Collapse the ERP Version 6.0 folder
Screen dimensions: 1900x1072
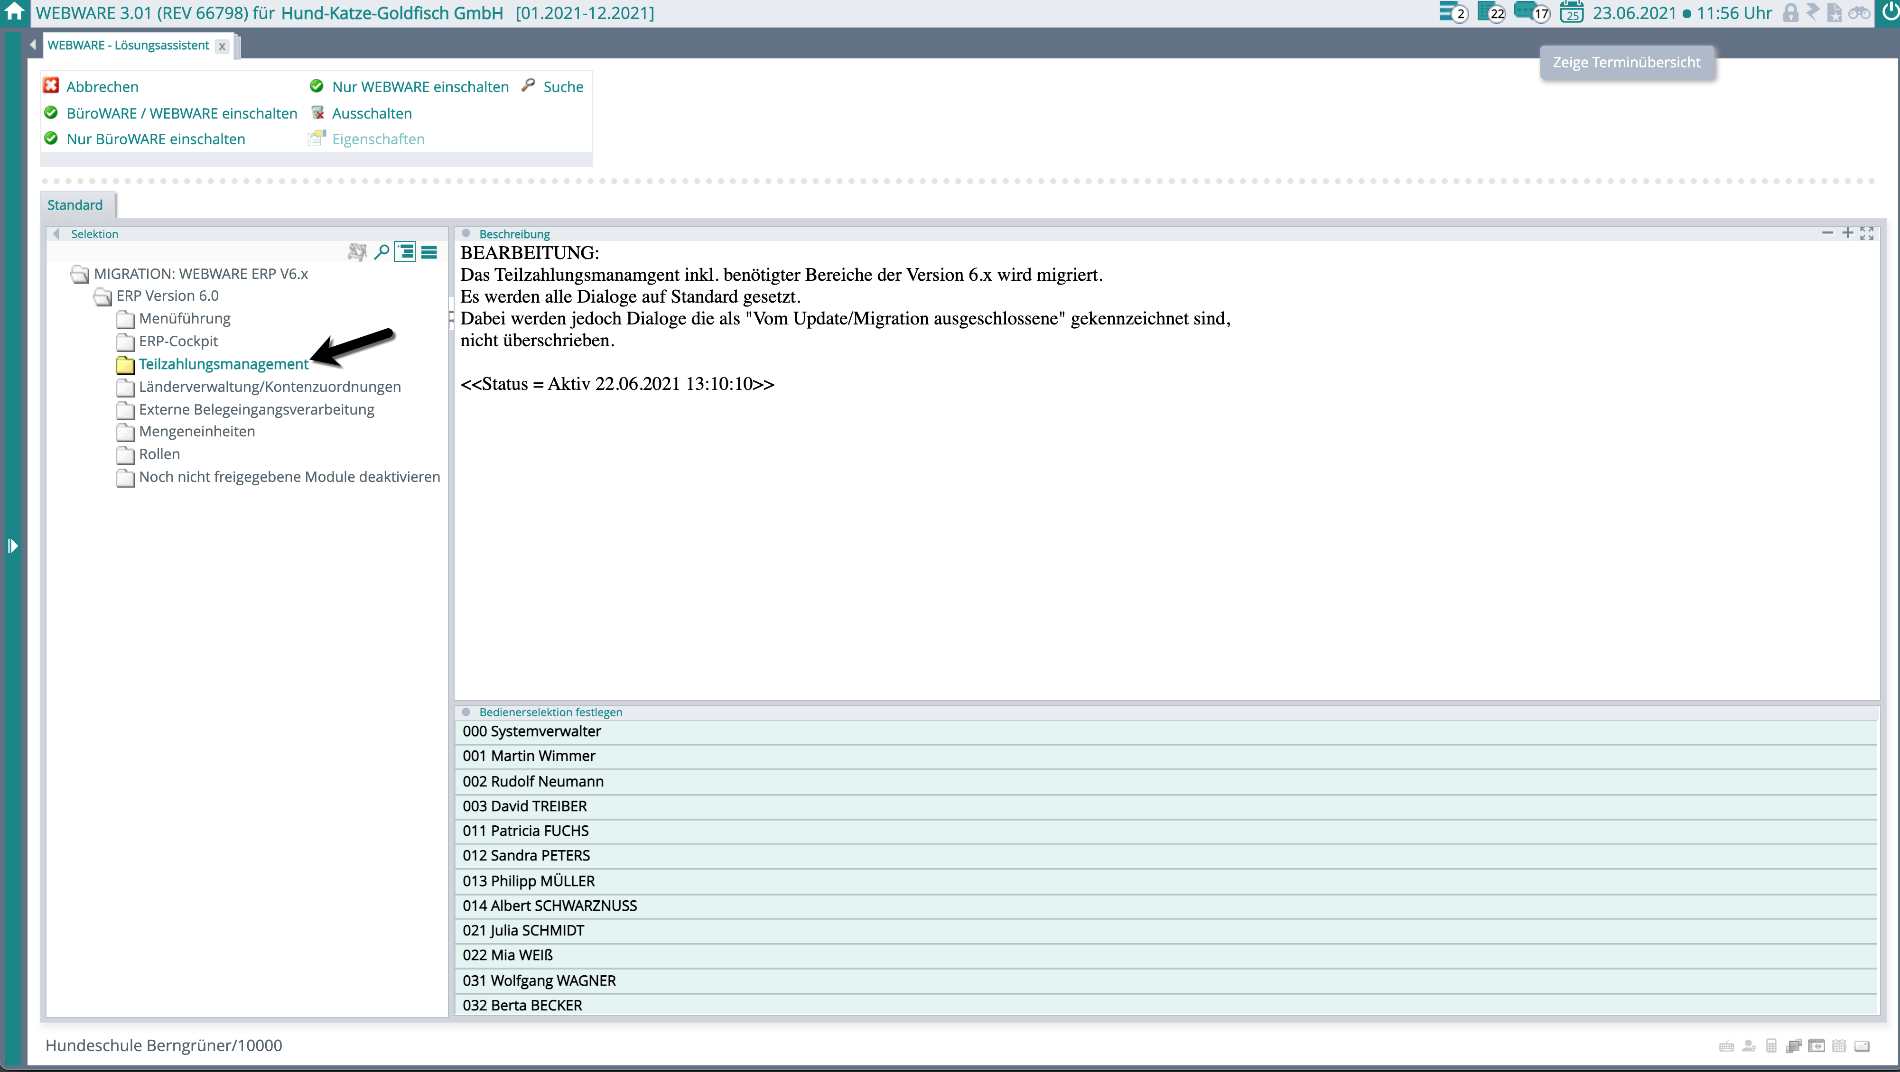[102, 296]
